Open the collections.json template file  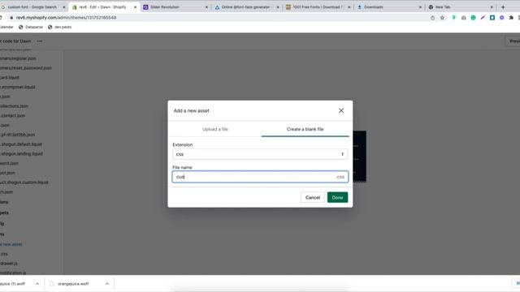(x=14, y=106)
